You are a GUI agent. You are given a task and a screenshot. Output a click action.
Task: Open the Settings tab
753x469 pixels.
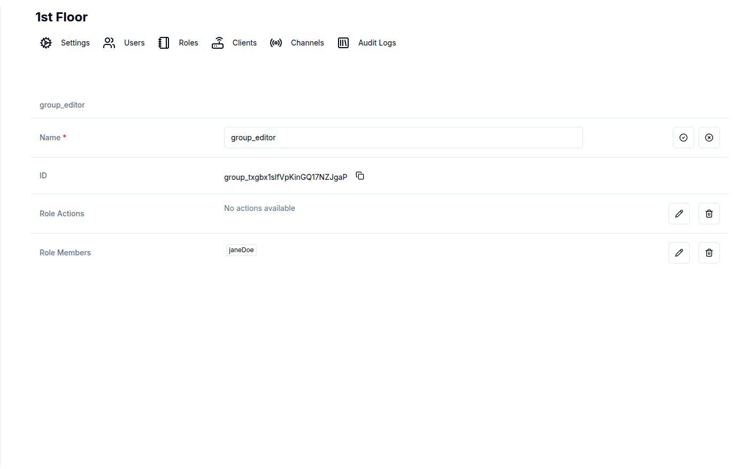(x=65, y=43)
